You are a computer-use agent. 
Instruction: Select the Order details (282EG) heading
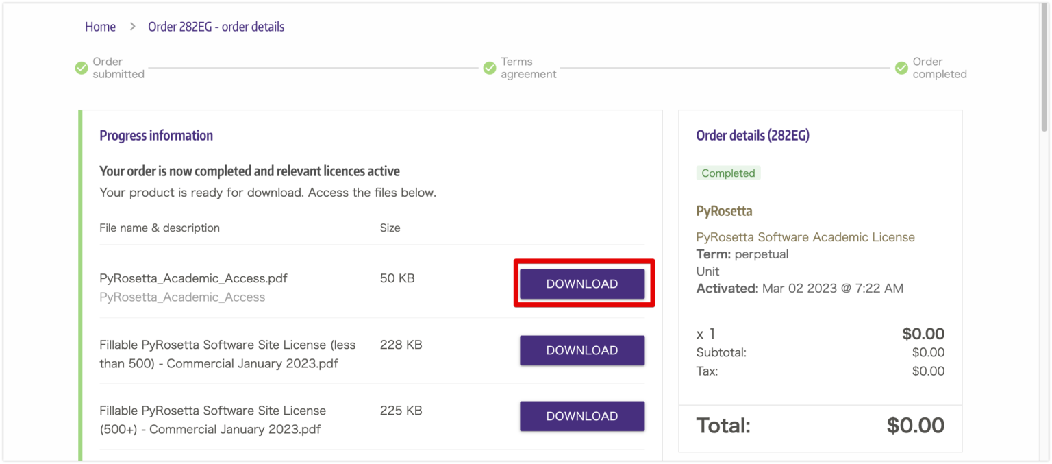[x=752, y=135]
